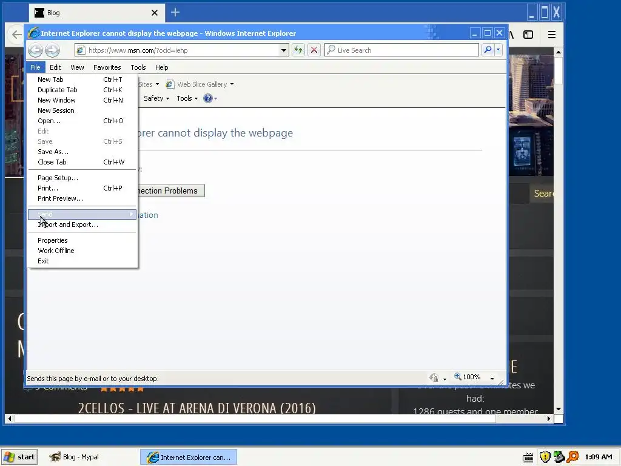Toggle Work Offline menu item
The height and width of the screenshot is (466, 621).
tap(82, 251)
